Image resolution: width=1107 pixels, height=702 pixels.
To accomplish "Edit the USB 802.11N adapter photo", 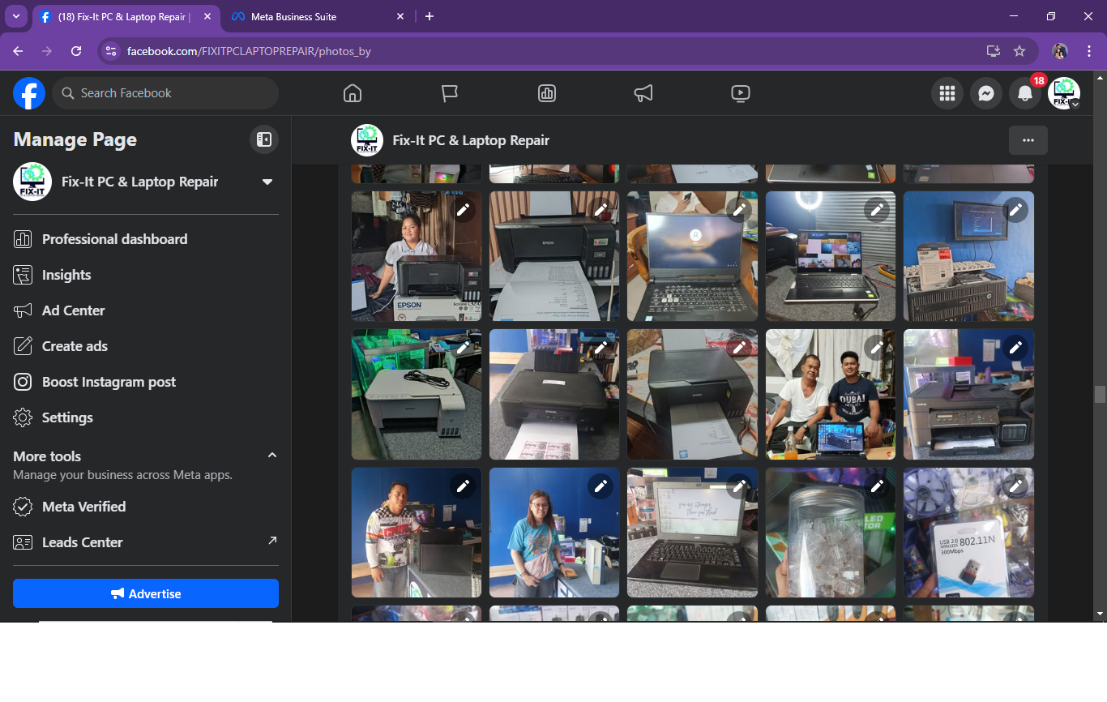I will pyautogui.click(x=1015, y=486).
